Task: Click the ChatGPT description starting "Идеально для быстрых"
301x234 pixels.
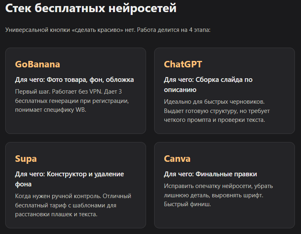Action: (217, 111)
